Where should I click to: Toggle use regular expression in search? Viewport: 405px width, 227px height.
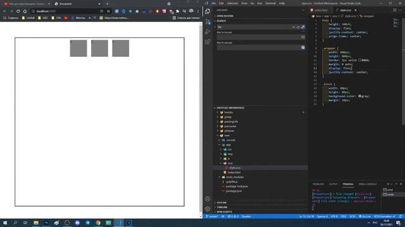tap(302, 27)
